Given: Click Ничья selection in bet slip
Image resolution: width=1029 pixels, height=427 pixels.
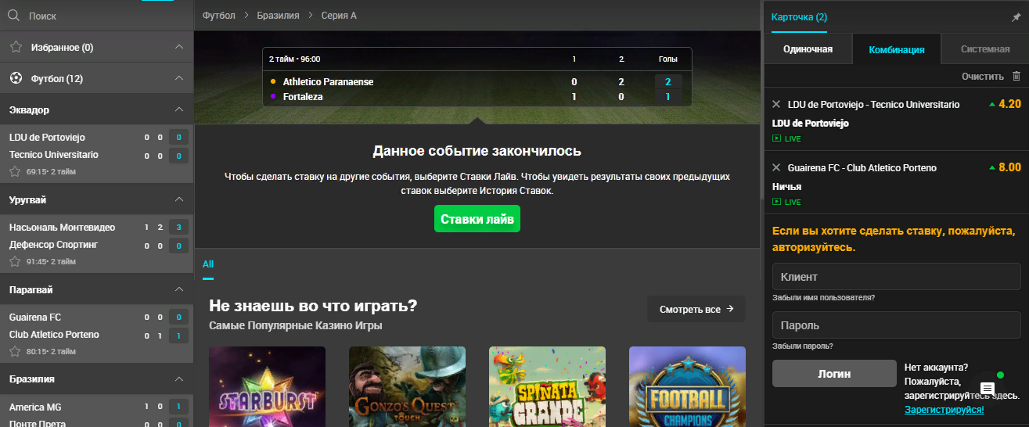Looking at the screenshot, I should click(x=786, y=187).
